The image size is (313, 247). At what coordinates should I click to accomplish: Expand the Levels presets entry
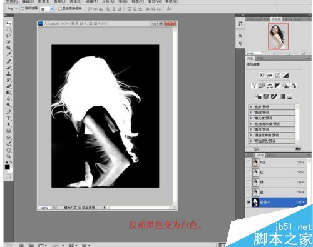coord(272,107)
